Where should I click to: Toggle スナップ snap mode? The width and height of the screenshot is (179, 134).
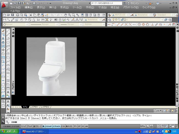tap(24, 126)
